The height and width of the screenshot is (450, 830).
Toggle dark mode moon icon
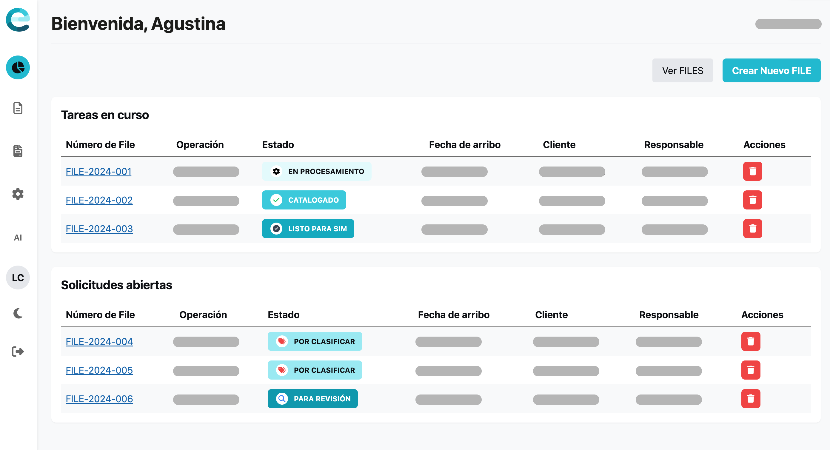tap(18, 313)
